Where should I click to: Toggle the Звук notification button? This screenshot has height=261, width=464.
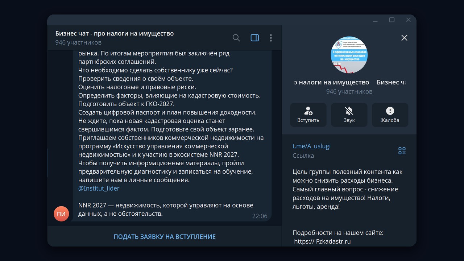pos(349,115)
